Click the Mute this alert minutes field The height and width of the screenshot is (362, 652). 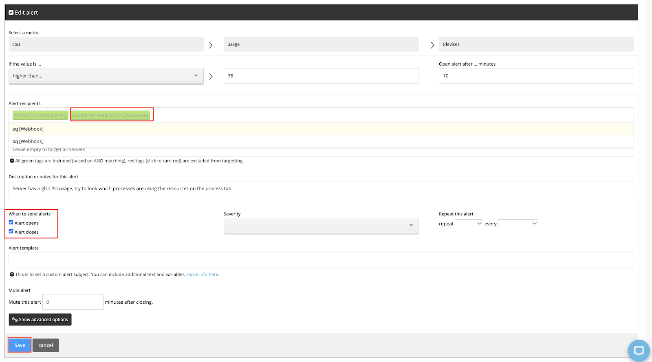73,302
